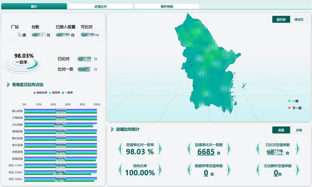Toggle the purple 结构化率 series in chart legend
This screenshot has height=187, width=312.
point(35,93)
